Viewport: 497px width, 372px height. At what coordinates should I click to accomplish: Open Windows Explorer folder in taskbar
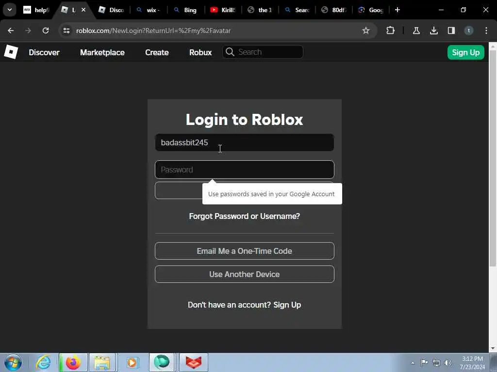tap(102, 362)
